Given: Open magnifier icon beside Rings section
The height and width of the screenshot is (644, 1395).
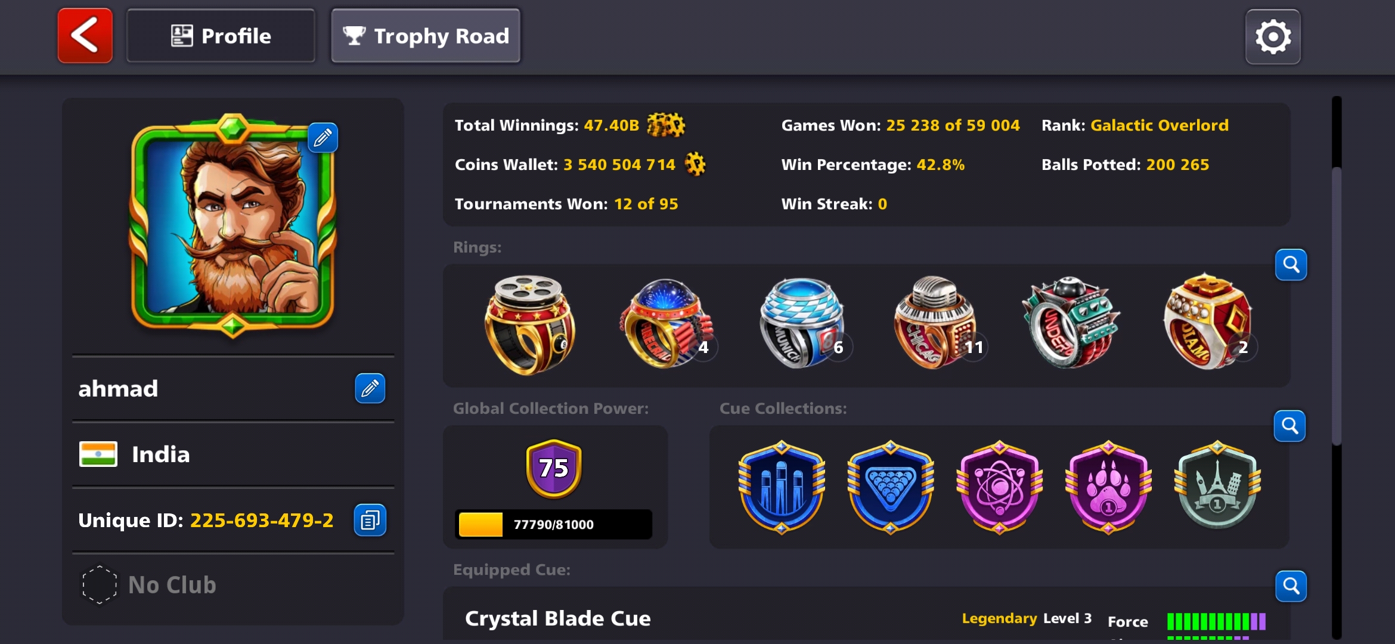Looking at the screenshot, I should click(x=1291, y=264).
